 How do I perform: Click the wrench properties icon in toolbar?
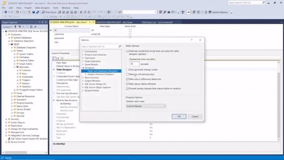coord(165,12)
